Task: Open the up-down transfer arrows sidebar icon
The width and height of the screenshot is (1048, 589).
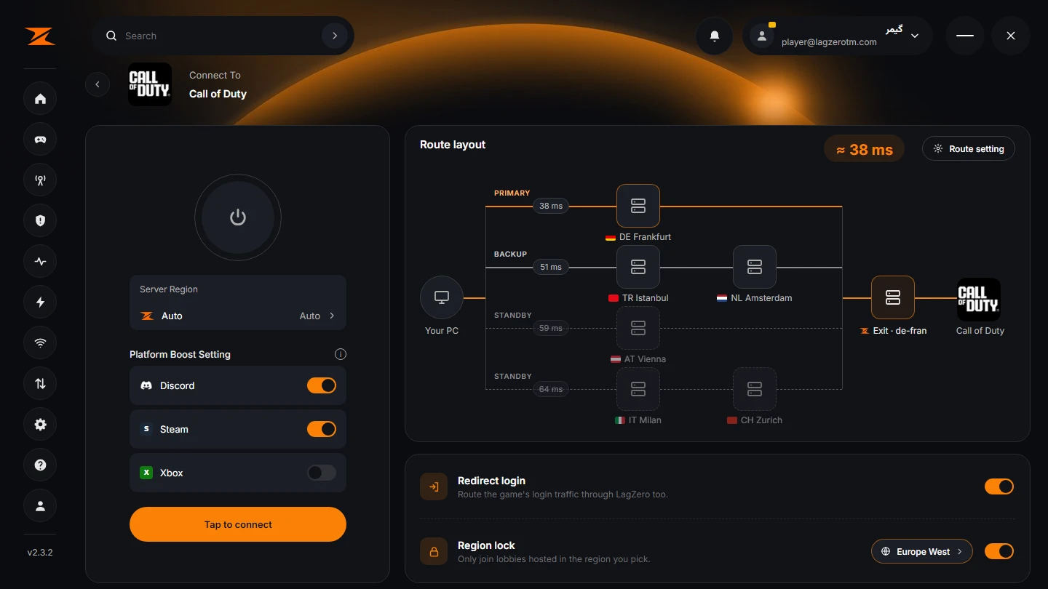Action: pyautogui.click(x=40, y=384)
